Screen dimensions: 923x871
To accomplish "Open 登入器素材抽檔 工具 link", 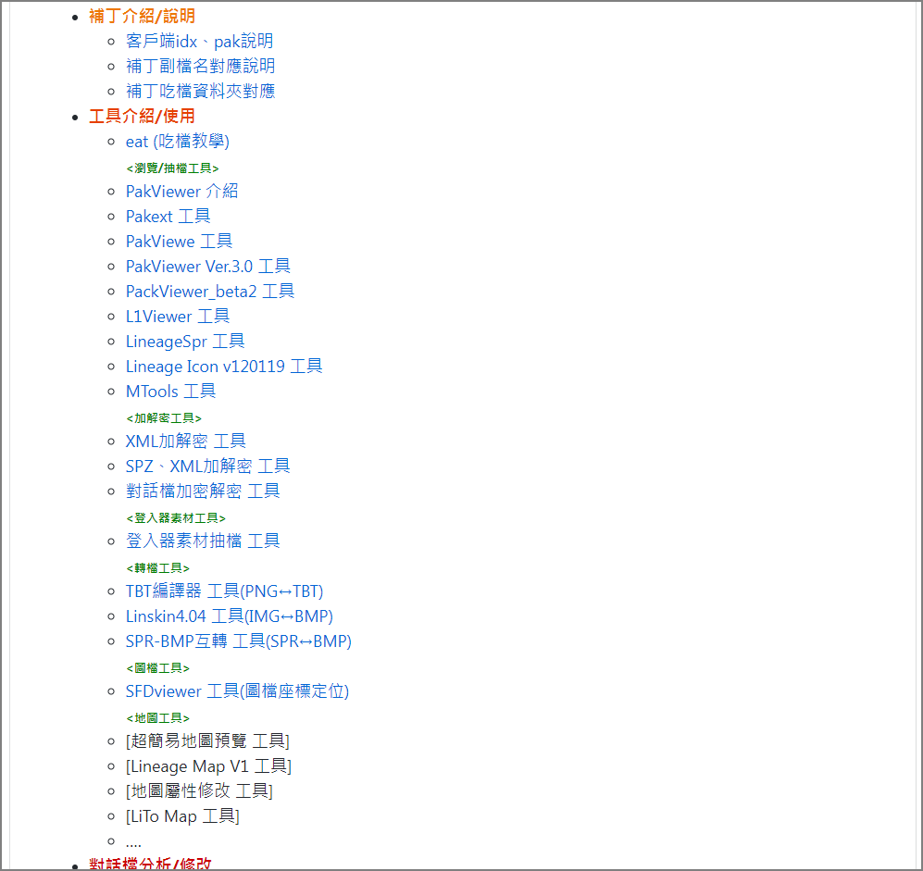I will [x=203, y=541].
